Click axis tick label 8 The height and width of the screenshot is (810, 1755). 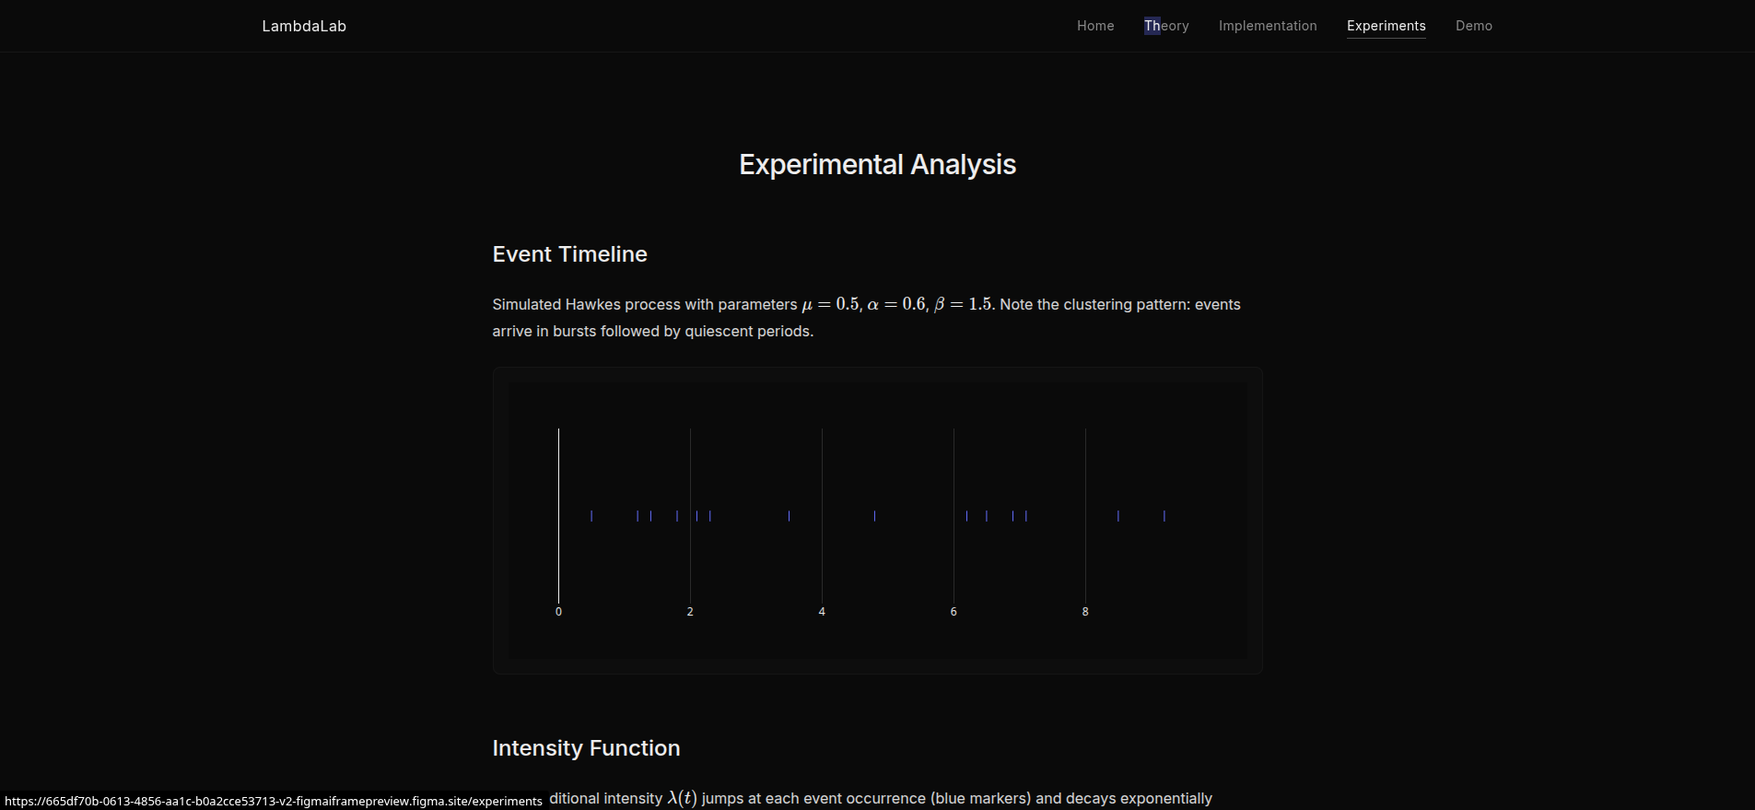click(x=1085, y=612)
